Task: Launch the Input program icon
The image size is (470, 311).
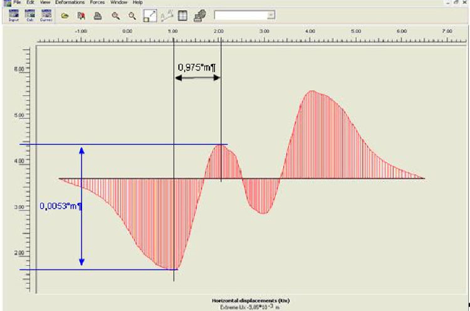Action: (x=14, y=14)
